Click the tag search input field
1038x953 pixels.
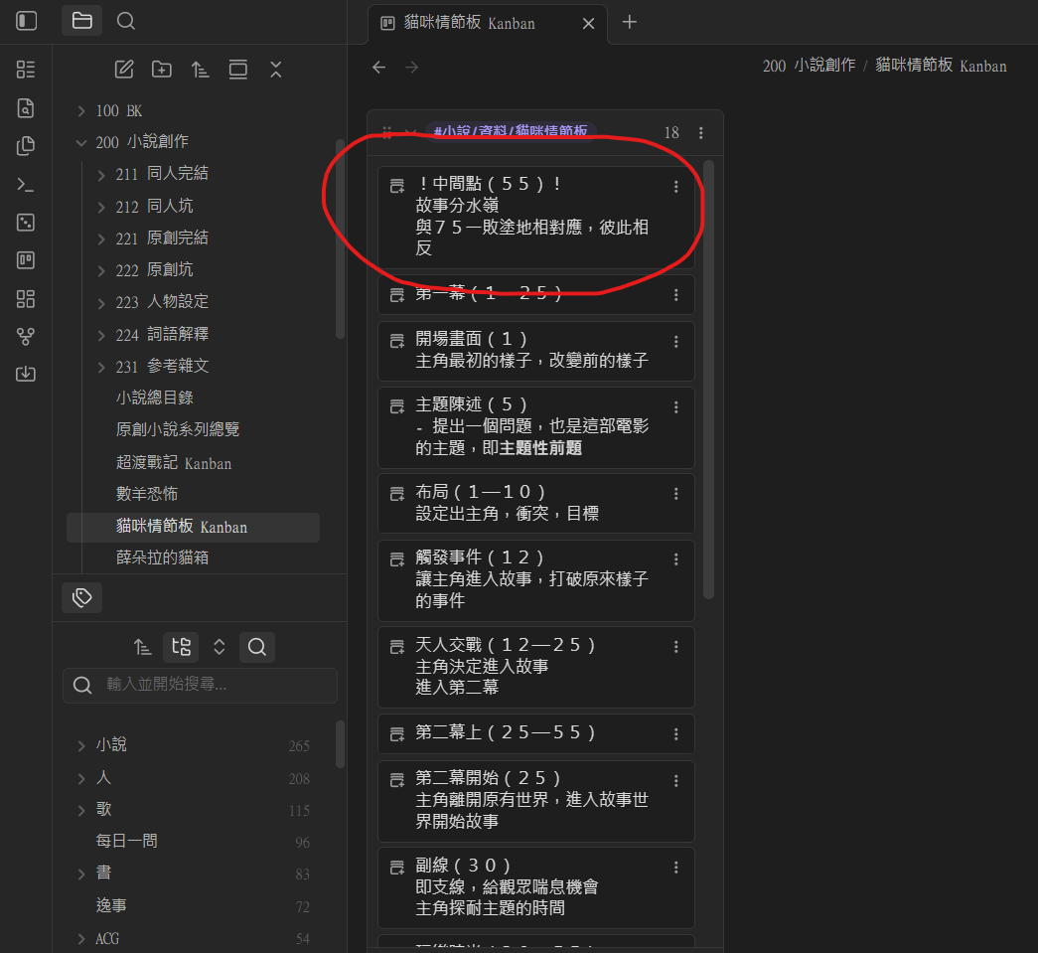(200, 685)
